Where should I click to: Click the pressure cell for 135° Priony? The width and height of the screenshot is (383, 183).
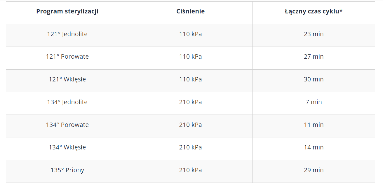click(190, 170)
